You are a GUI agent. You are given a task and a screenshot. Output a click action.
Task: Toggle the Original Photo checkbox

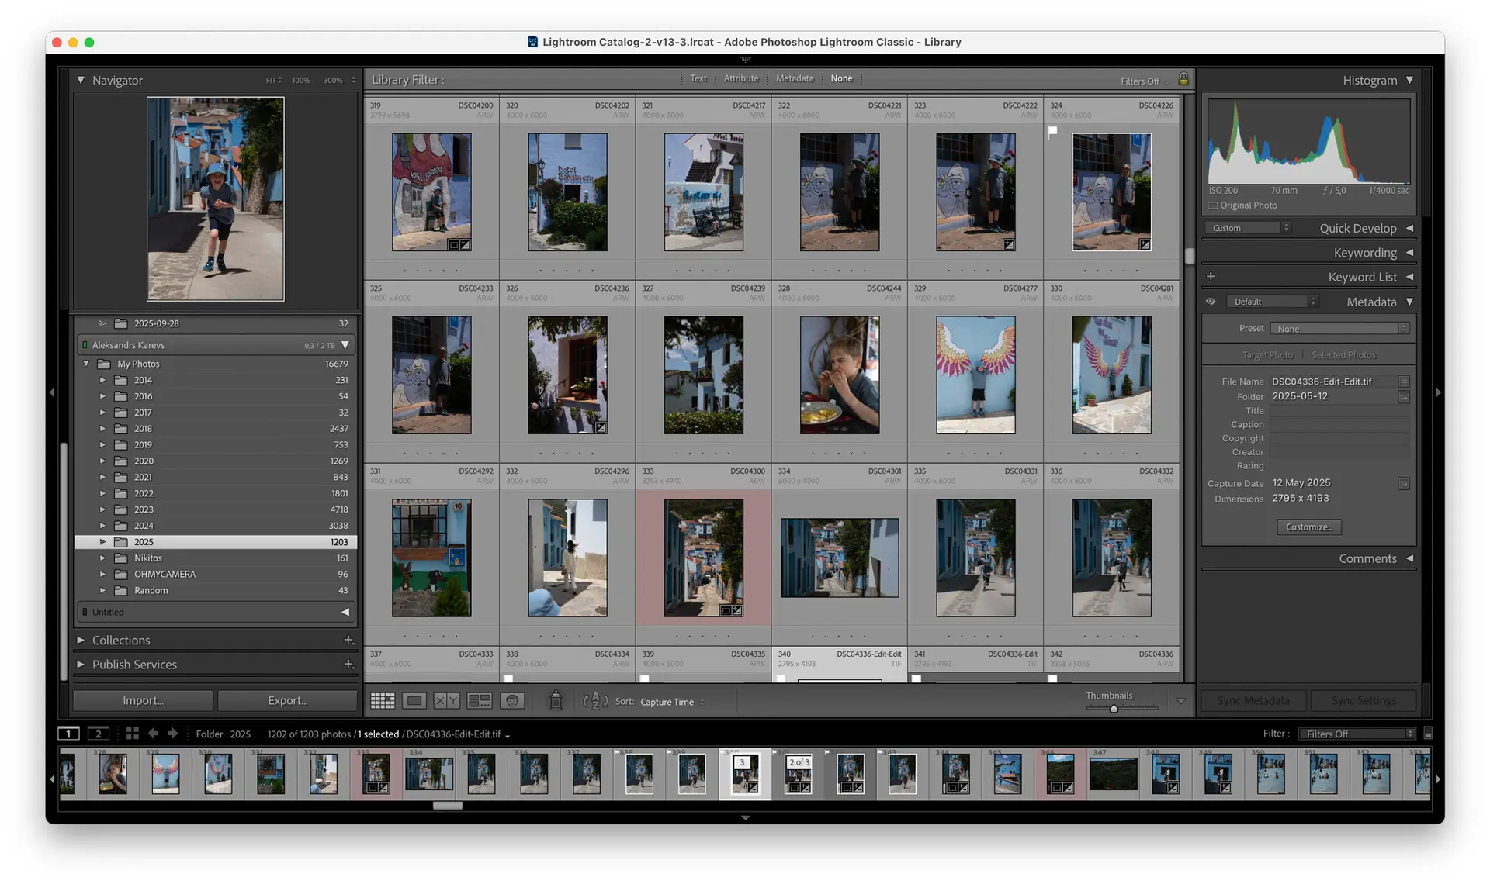tap(1213, 205)
